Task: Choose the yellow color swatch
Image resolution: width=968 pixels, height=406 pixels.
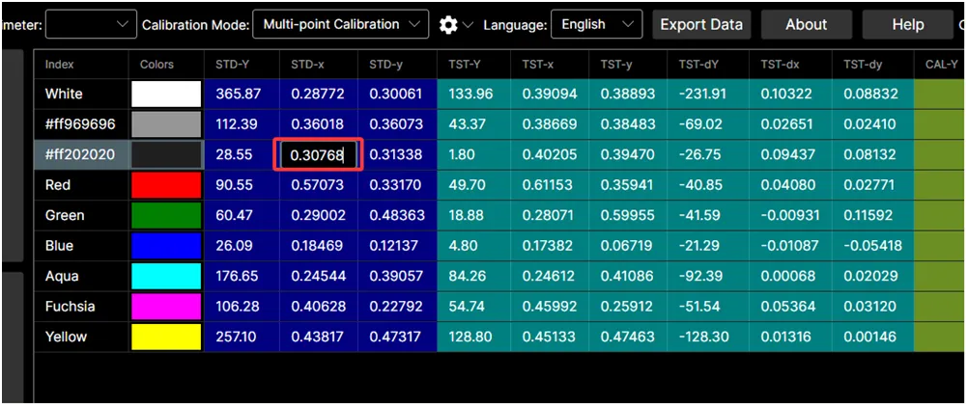Action: pos(166,337)
